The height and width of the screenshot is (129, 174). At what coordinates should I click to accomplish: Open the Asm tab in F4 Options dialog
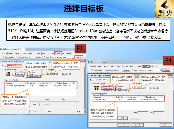[131, 66]
